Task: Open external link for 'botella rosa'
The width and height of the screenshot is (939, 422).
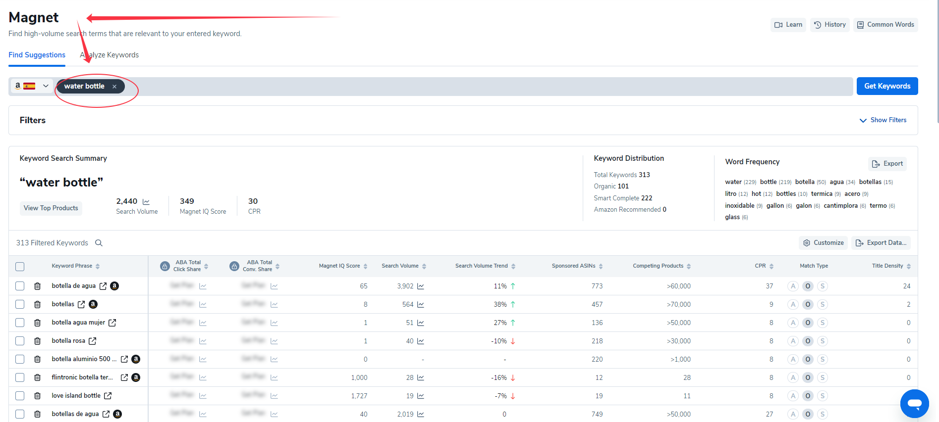Action: [x=92, y=341]
